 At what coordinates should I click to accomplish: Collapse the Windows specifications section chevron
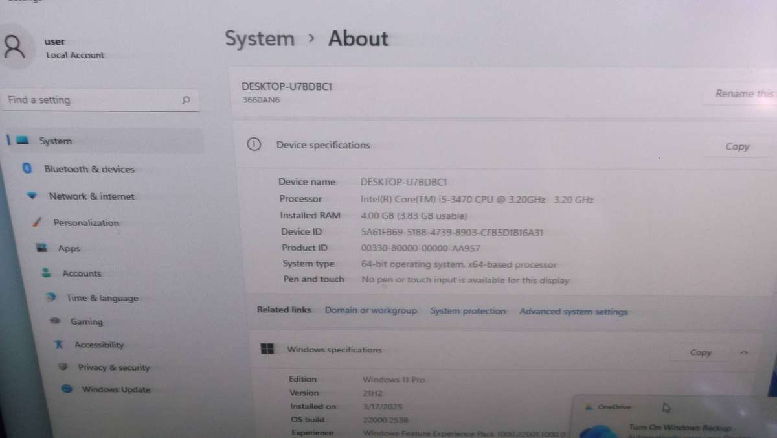[x=743, y=352]
